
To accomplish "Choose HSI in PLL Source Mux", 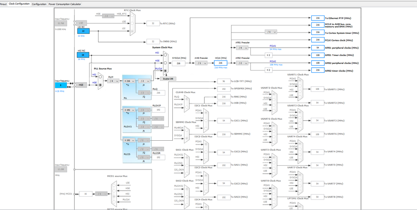I will click(100, 77).
